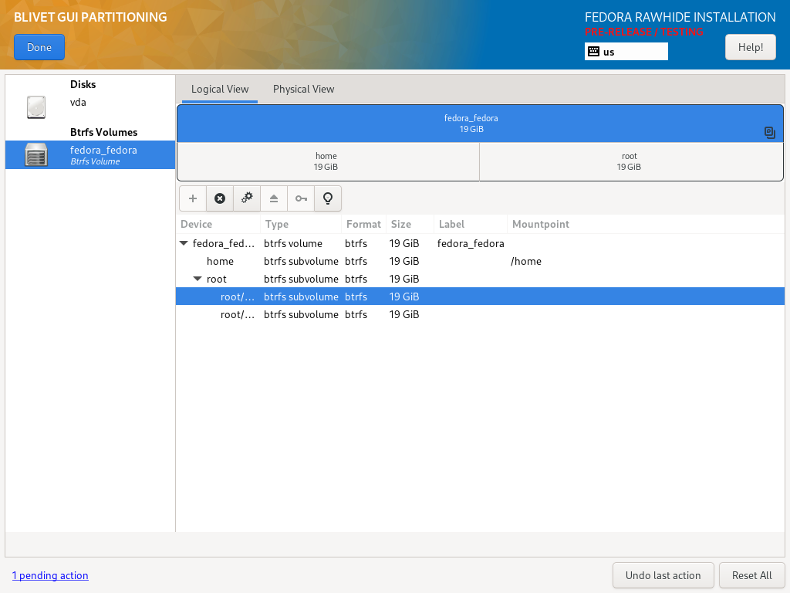Select the highlighted root/... subvolume row
Screen dimensions: 790x593
click(x=480, y=296)
